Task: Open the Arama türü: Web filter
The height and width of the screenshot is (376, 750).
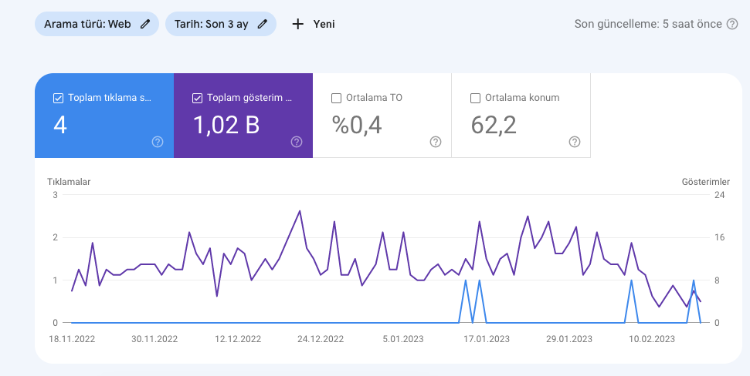Action: coord(97,25)
